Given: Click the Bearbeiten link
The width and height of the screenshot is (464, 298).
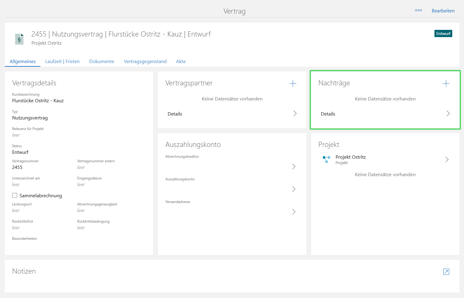Looking at the screenshot, I should click(443, 11).
